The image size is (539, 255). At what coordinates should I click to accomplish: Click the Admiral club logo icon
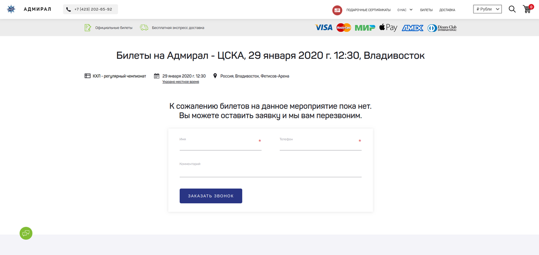point(11,9)
